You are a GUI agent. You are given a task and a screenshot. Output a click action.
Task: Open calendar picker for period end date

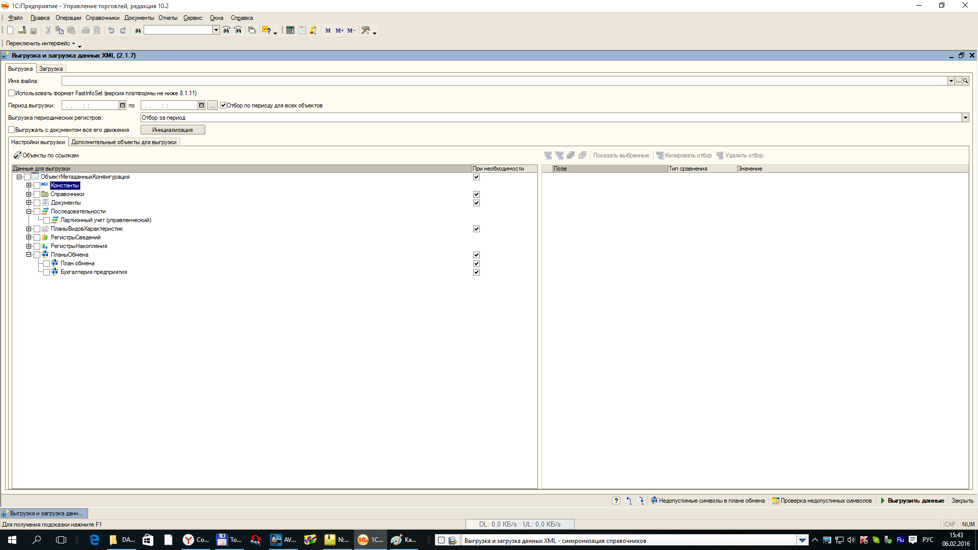[x=201, y=105]
